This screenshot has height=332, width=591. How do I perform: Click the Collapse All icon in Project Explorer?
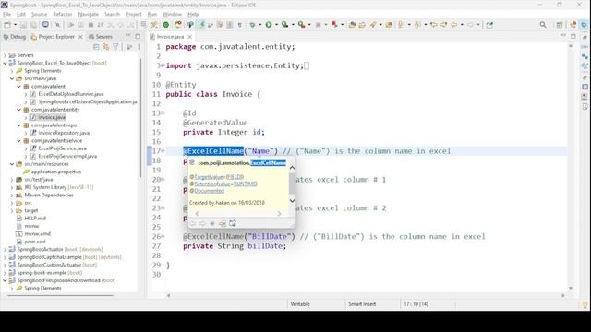tap(96, 47)
